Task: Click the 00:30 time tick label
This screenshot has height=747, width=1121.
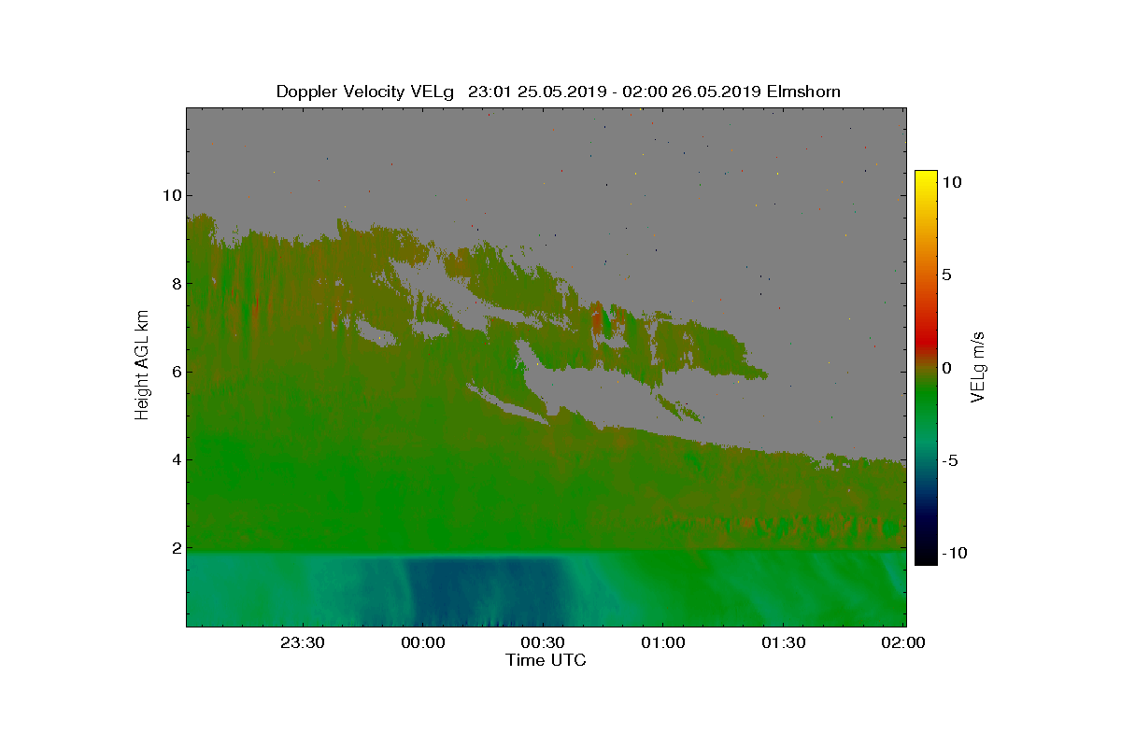Action: coord(543,643)
